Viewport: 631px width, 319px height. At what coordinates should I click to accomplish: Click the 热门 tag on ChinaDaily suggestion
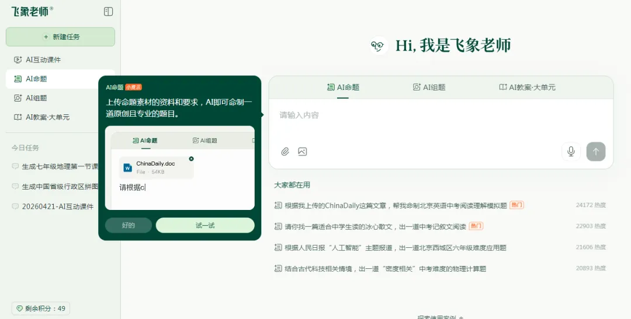516,205
